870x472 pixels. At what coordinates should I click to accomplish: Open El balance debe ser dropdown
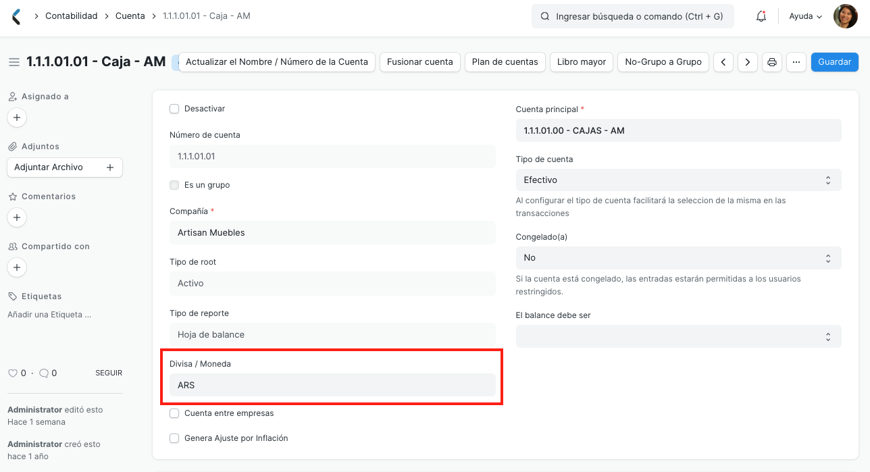click(678, 336)
